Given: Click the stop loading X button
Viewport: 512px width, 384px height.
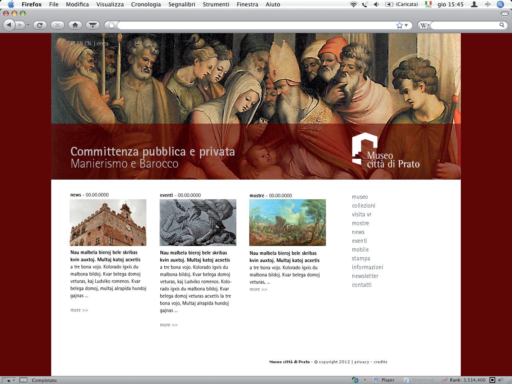Looking at the screenshot, I should (x=58, y=25).
